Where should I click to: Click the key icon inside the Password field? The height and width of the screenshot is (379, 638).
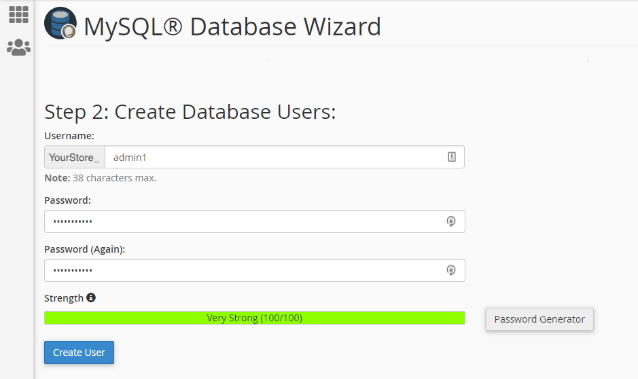pos(450,221)
